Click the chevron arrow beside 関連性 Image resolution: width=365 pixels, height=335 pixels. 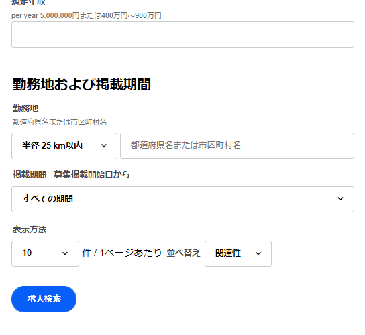point(258,253)
